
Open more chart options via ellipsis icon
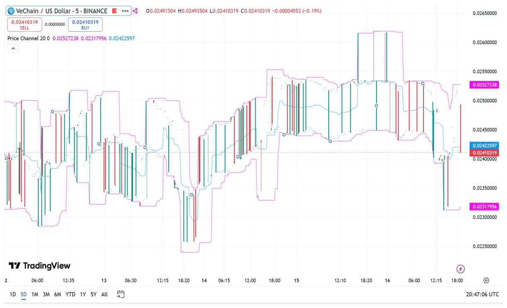[125, 11]
